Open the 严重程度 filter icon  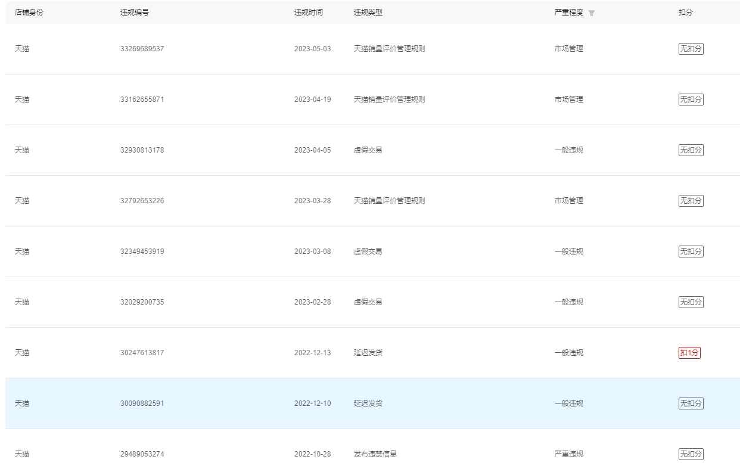pos(592,13)
